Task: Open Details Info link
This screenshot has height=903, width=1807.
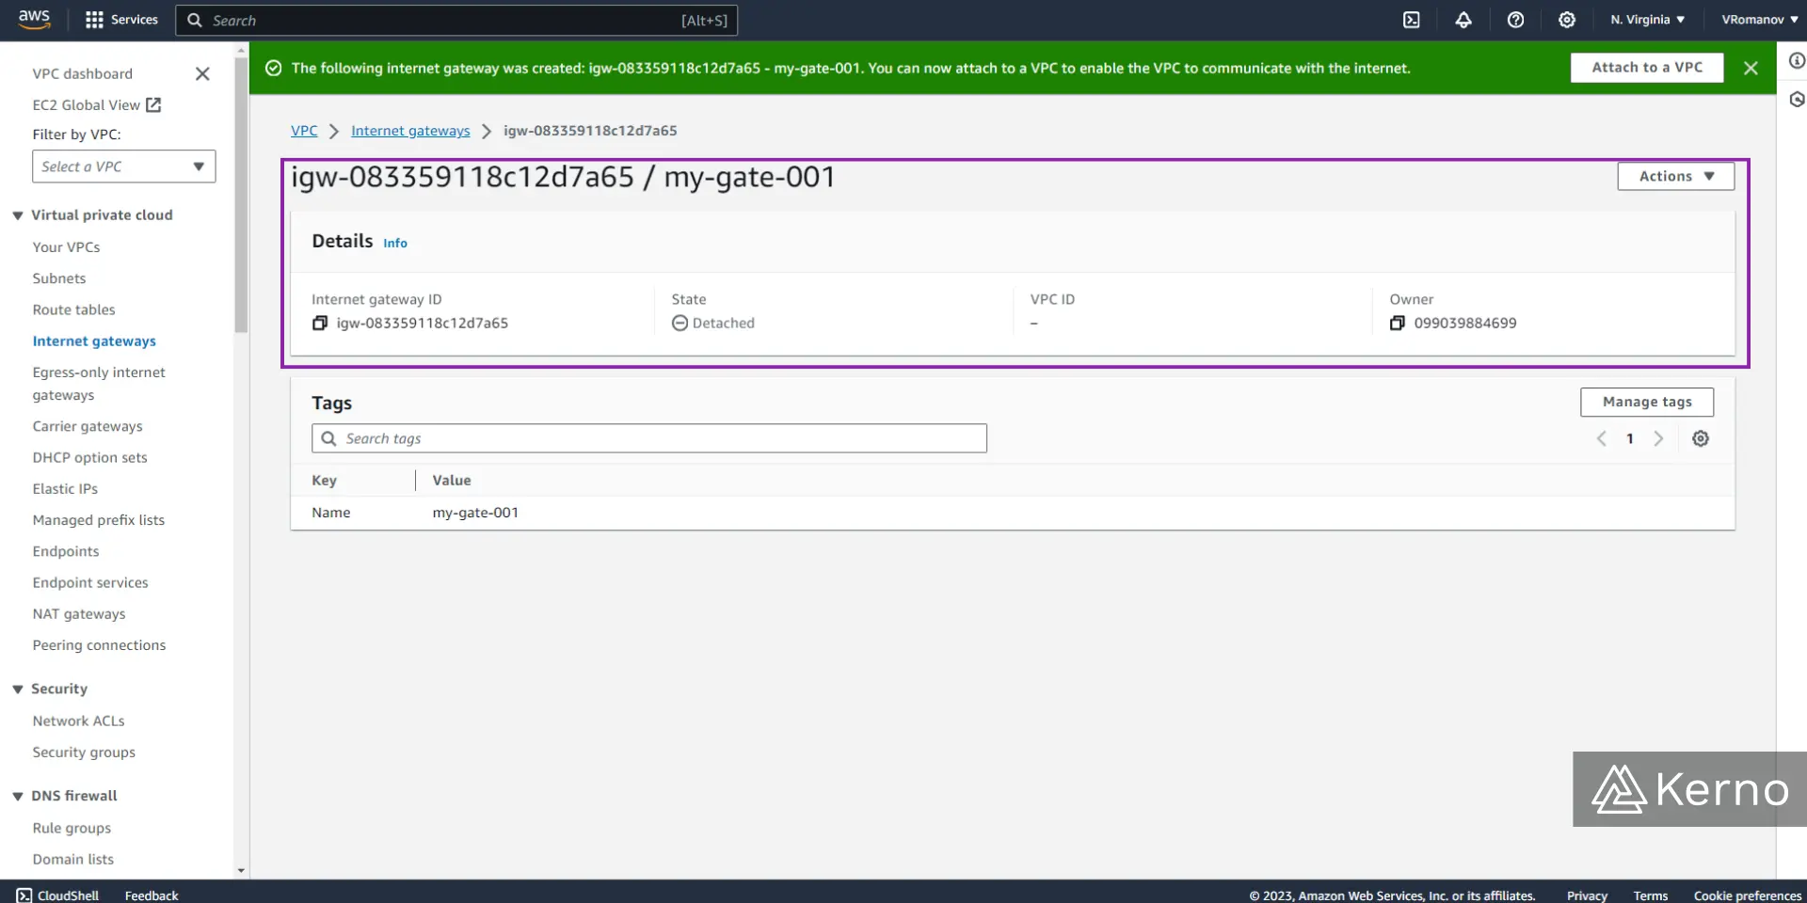Action: click(395, 243)
